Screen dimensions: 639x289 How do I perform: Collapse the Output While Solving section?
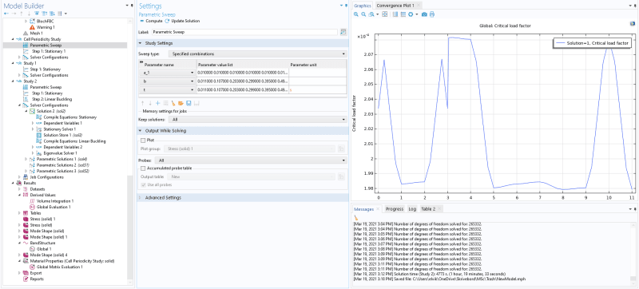141,131
